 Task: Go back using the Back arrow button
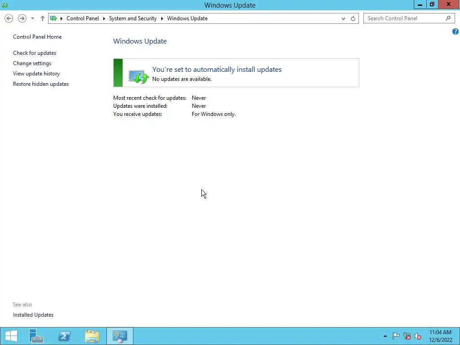(9, 18)
